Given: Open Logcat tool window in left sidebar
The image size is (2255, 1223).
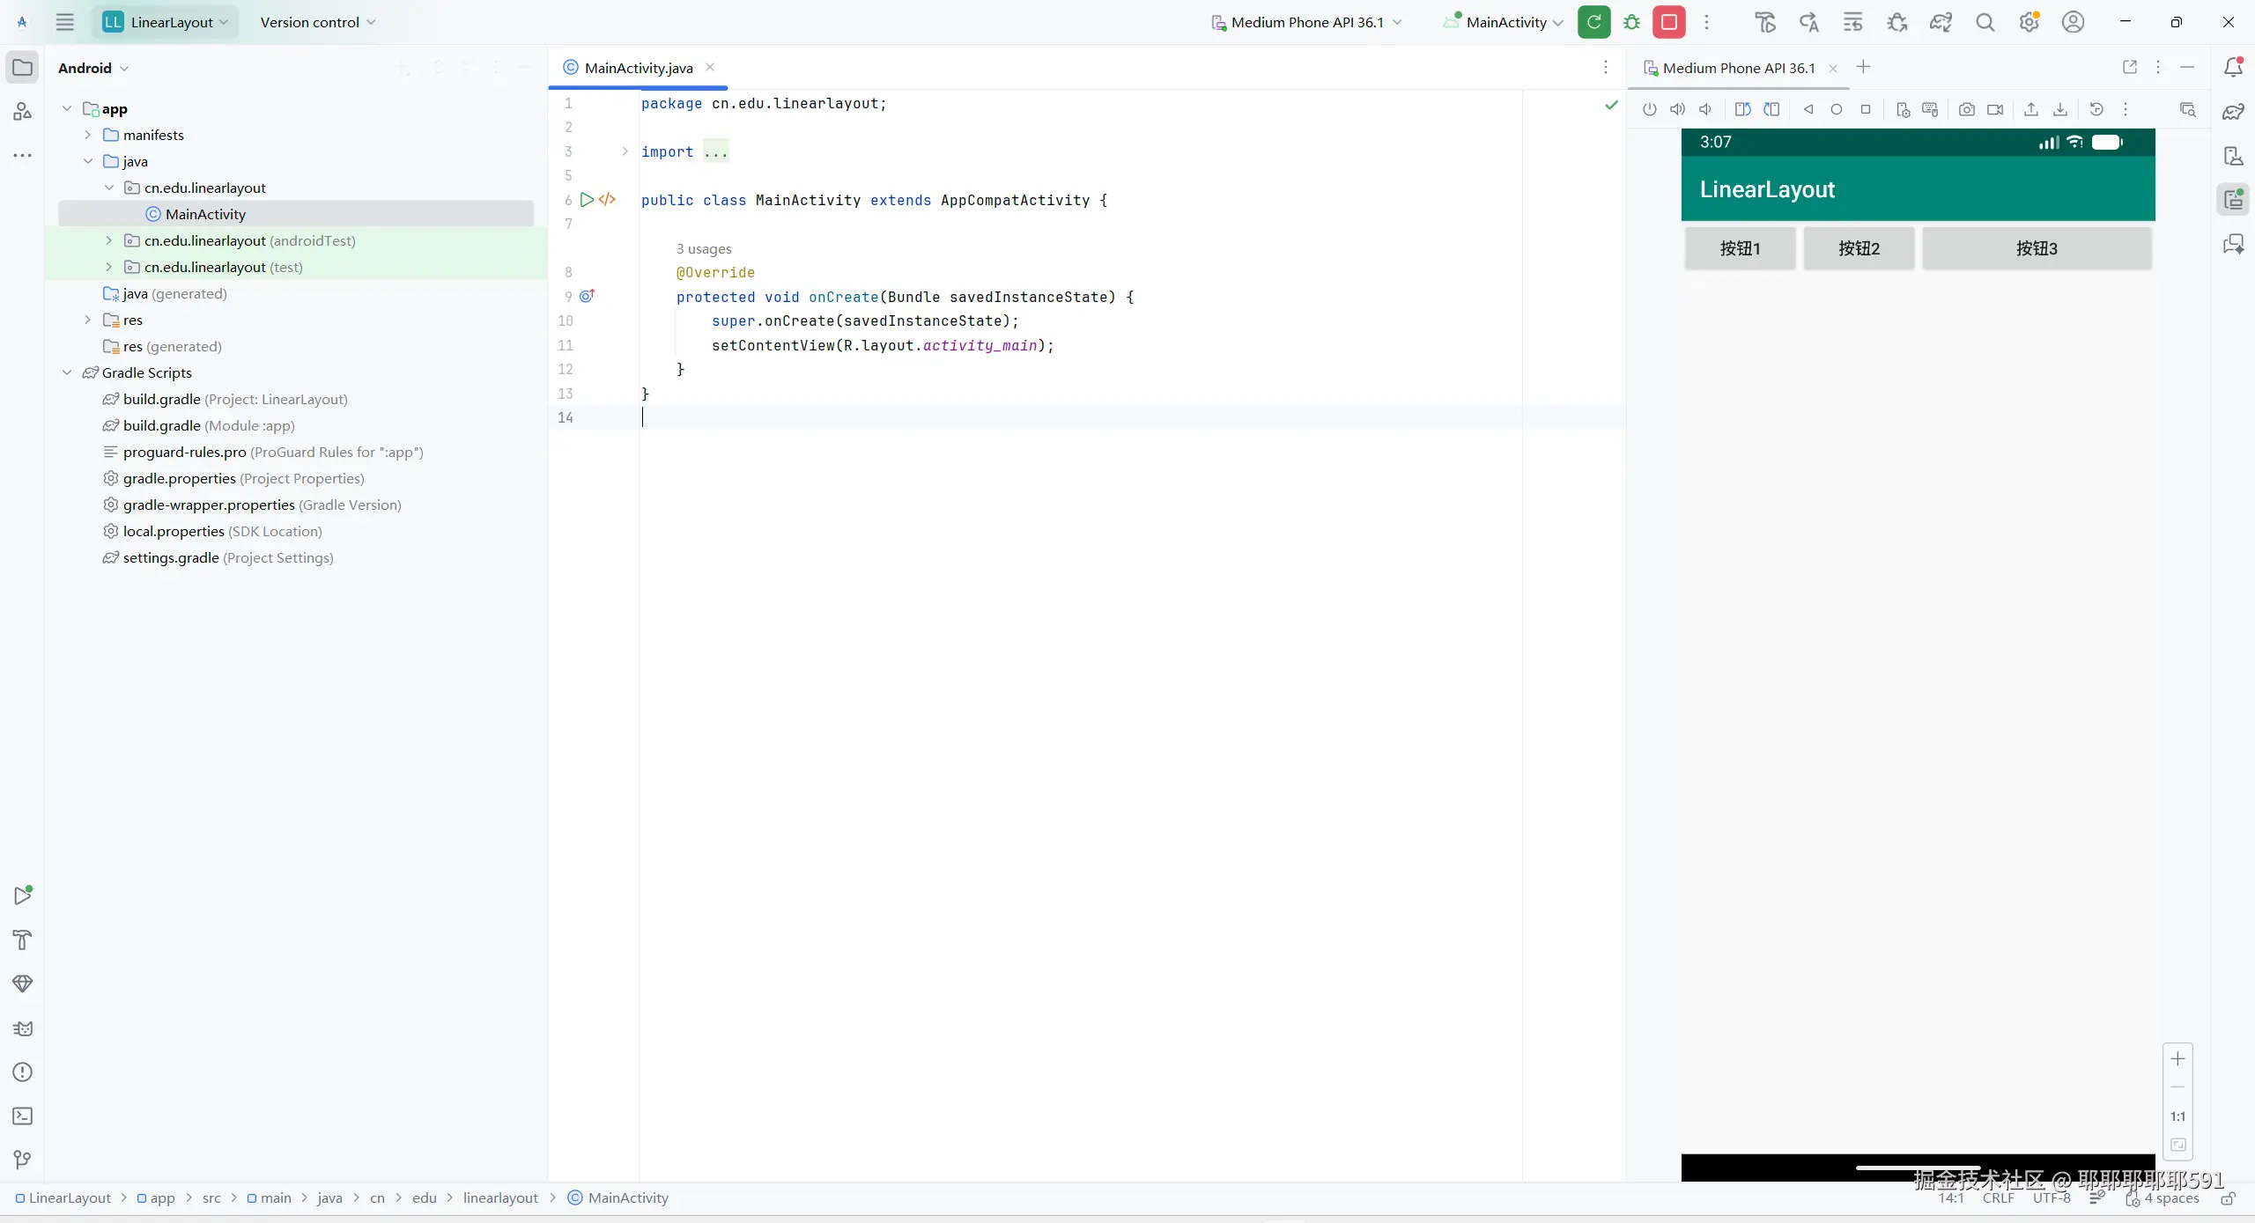Looking at the screenshot, I should (x=23, y=1028).
